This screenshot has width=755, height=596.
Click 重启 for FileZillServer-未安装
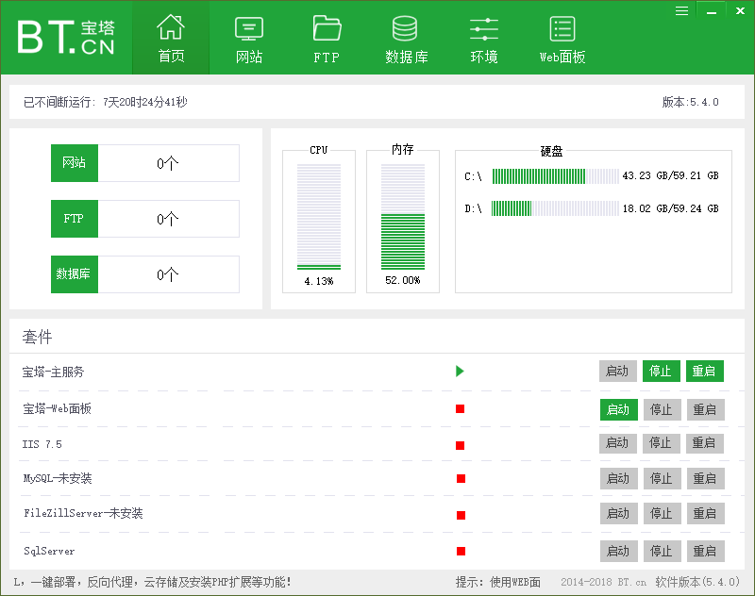(x=705, y=514)
